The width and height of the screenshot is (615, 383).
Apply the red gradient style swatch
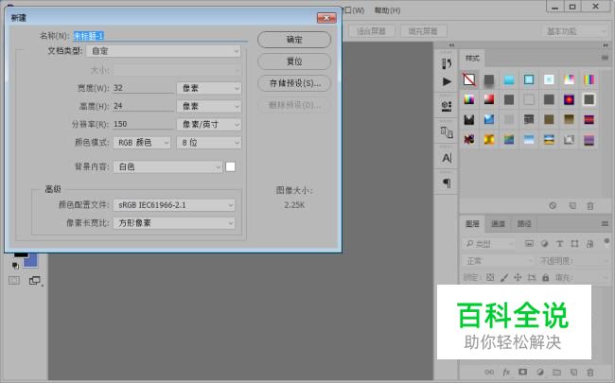click(489, 99)
